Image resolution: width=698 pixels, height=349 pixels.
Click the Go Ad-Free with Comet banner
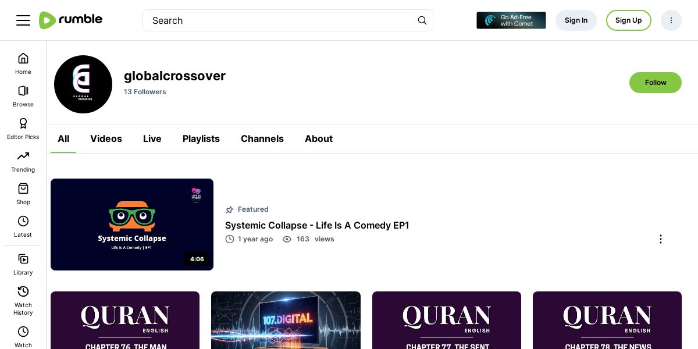(x=511, y=20)
